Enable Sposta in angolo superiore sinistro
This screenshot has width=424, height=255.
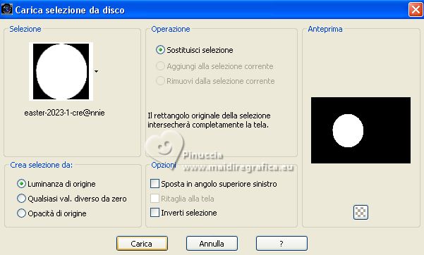pyautogui.click(x=155, y=184)
